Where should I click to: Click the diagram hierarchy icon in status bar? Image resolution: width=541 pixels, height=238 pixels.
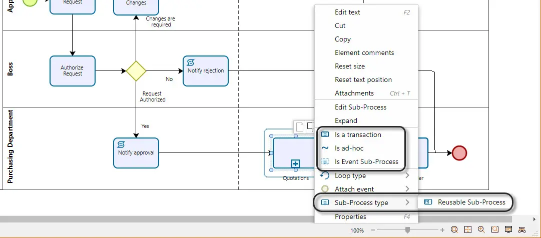[x=521, y=229]
